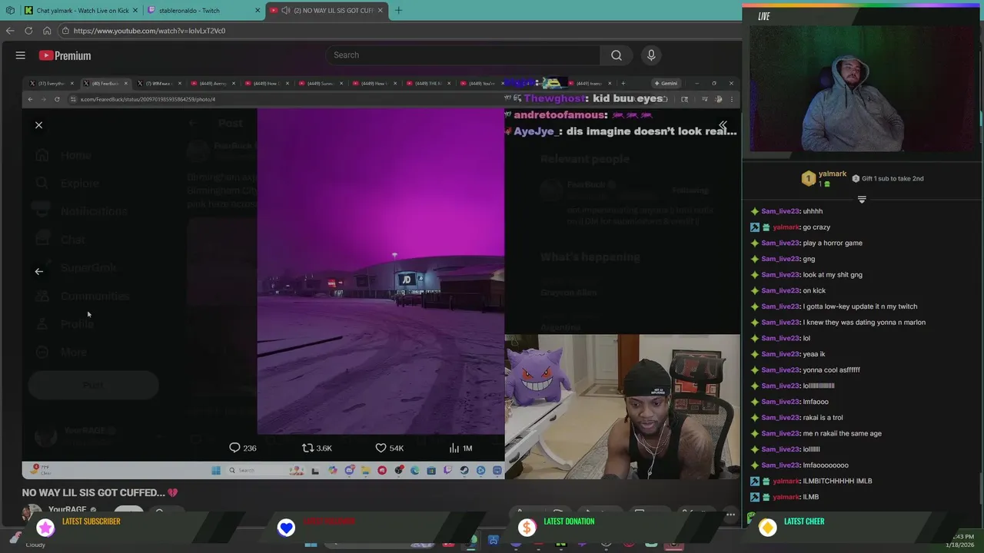Go back with the browser back arrow
The width and height of the screenshot is (984, 553).
(x=10, y=31)
